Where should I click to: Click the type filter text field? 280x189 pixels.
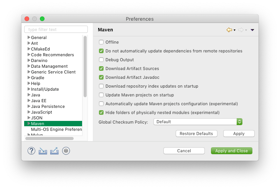tap(56, 29)
